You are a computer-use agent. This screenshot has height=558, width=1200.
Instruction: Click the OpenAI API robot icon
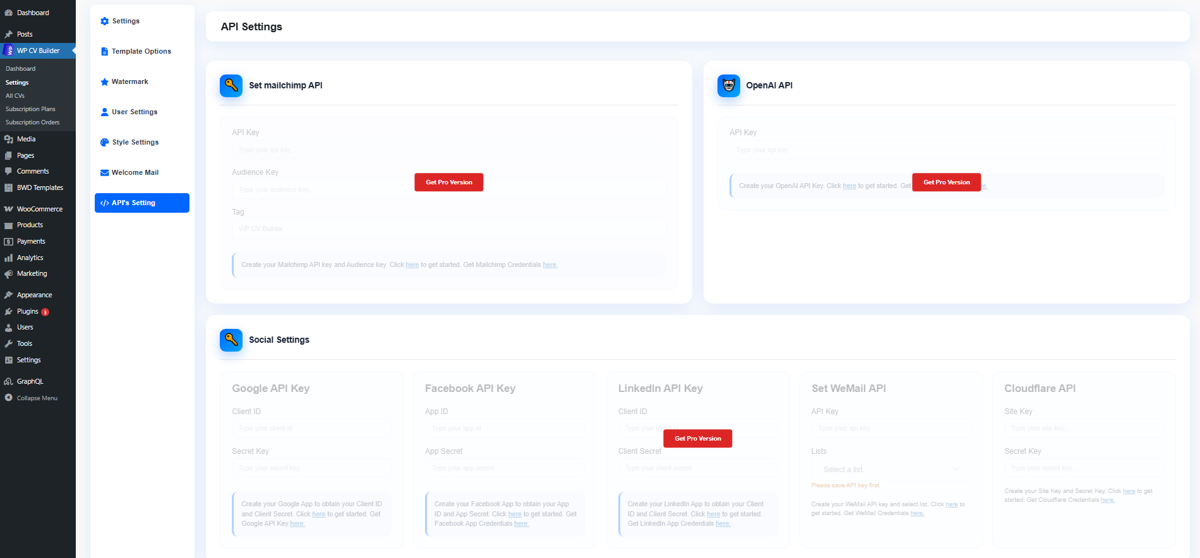point(729,85)
